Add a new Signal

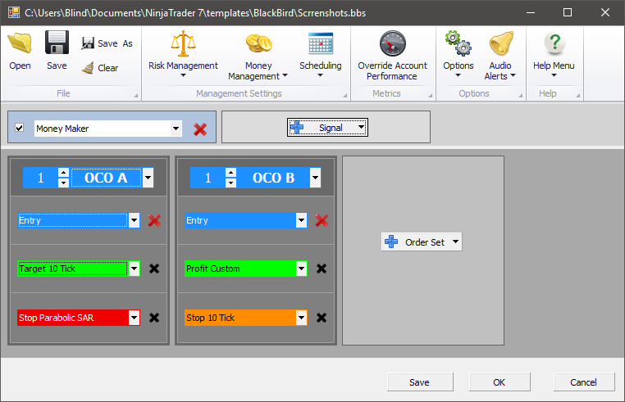click(x=327, y=128)
